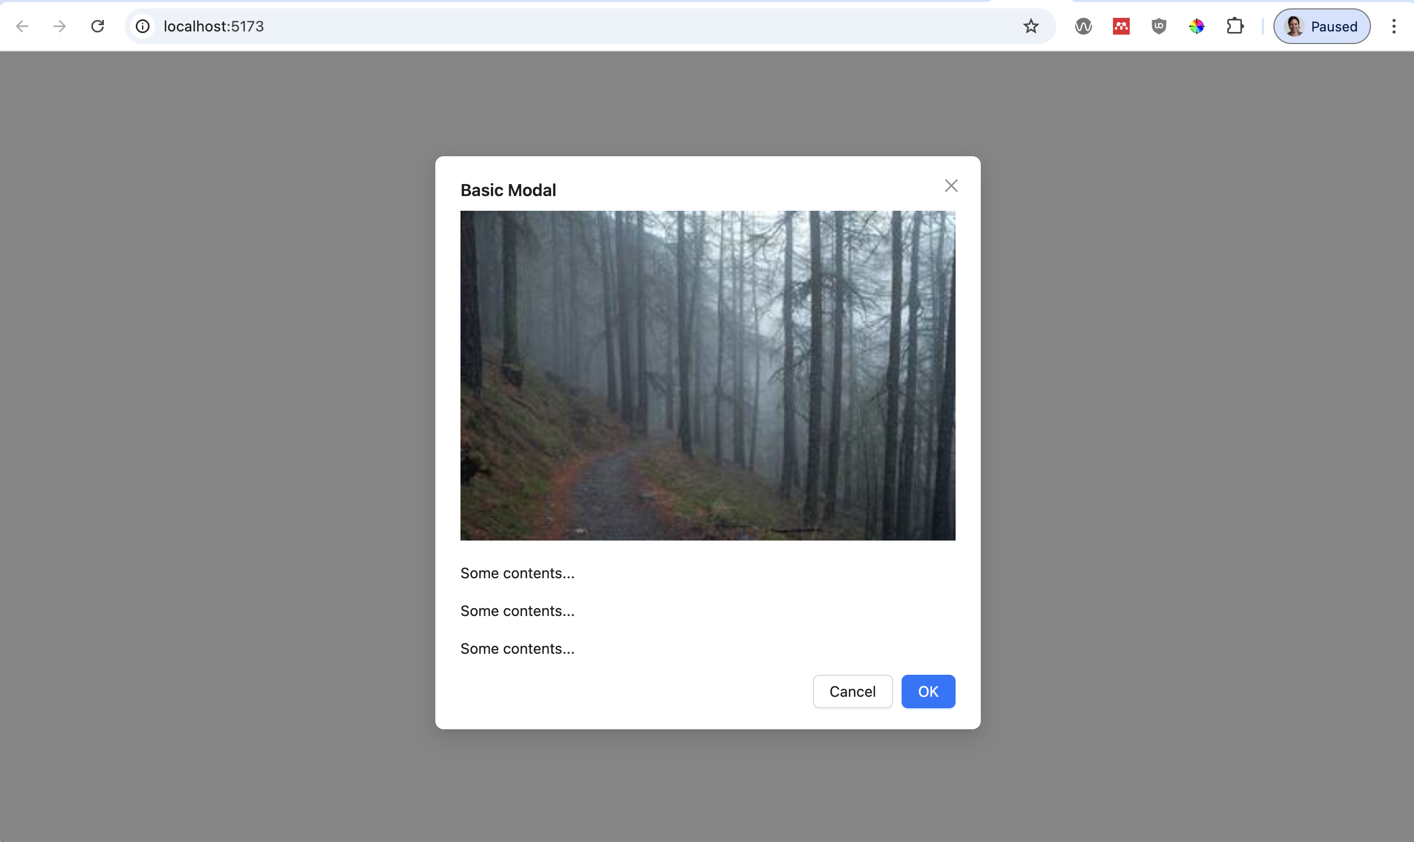Bookmark this page with star icon
This screenshot has width=1414, height=842.
(x=1031, y=26)
